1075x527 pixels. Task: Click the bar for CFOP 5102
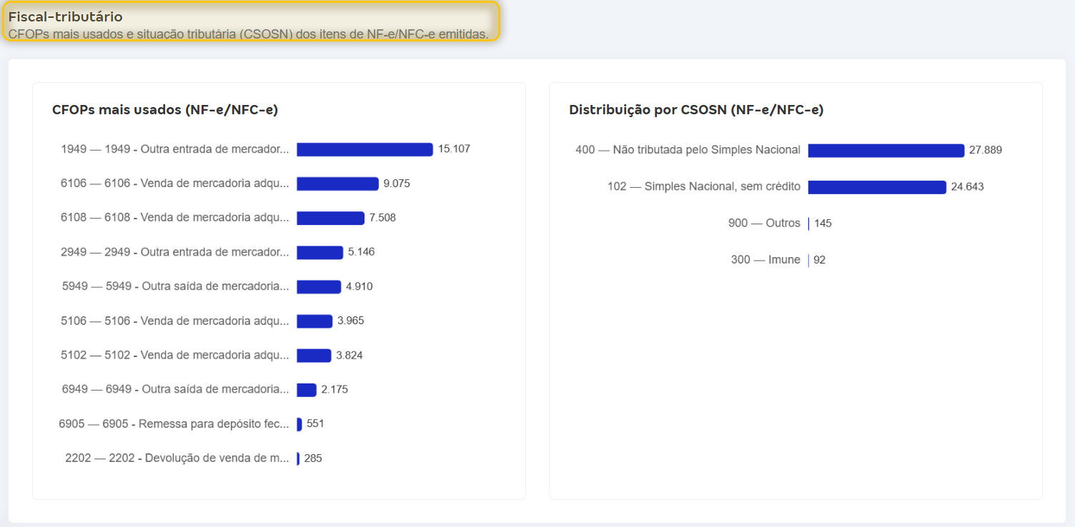pyautogui.click(x=314, y=355)
